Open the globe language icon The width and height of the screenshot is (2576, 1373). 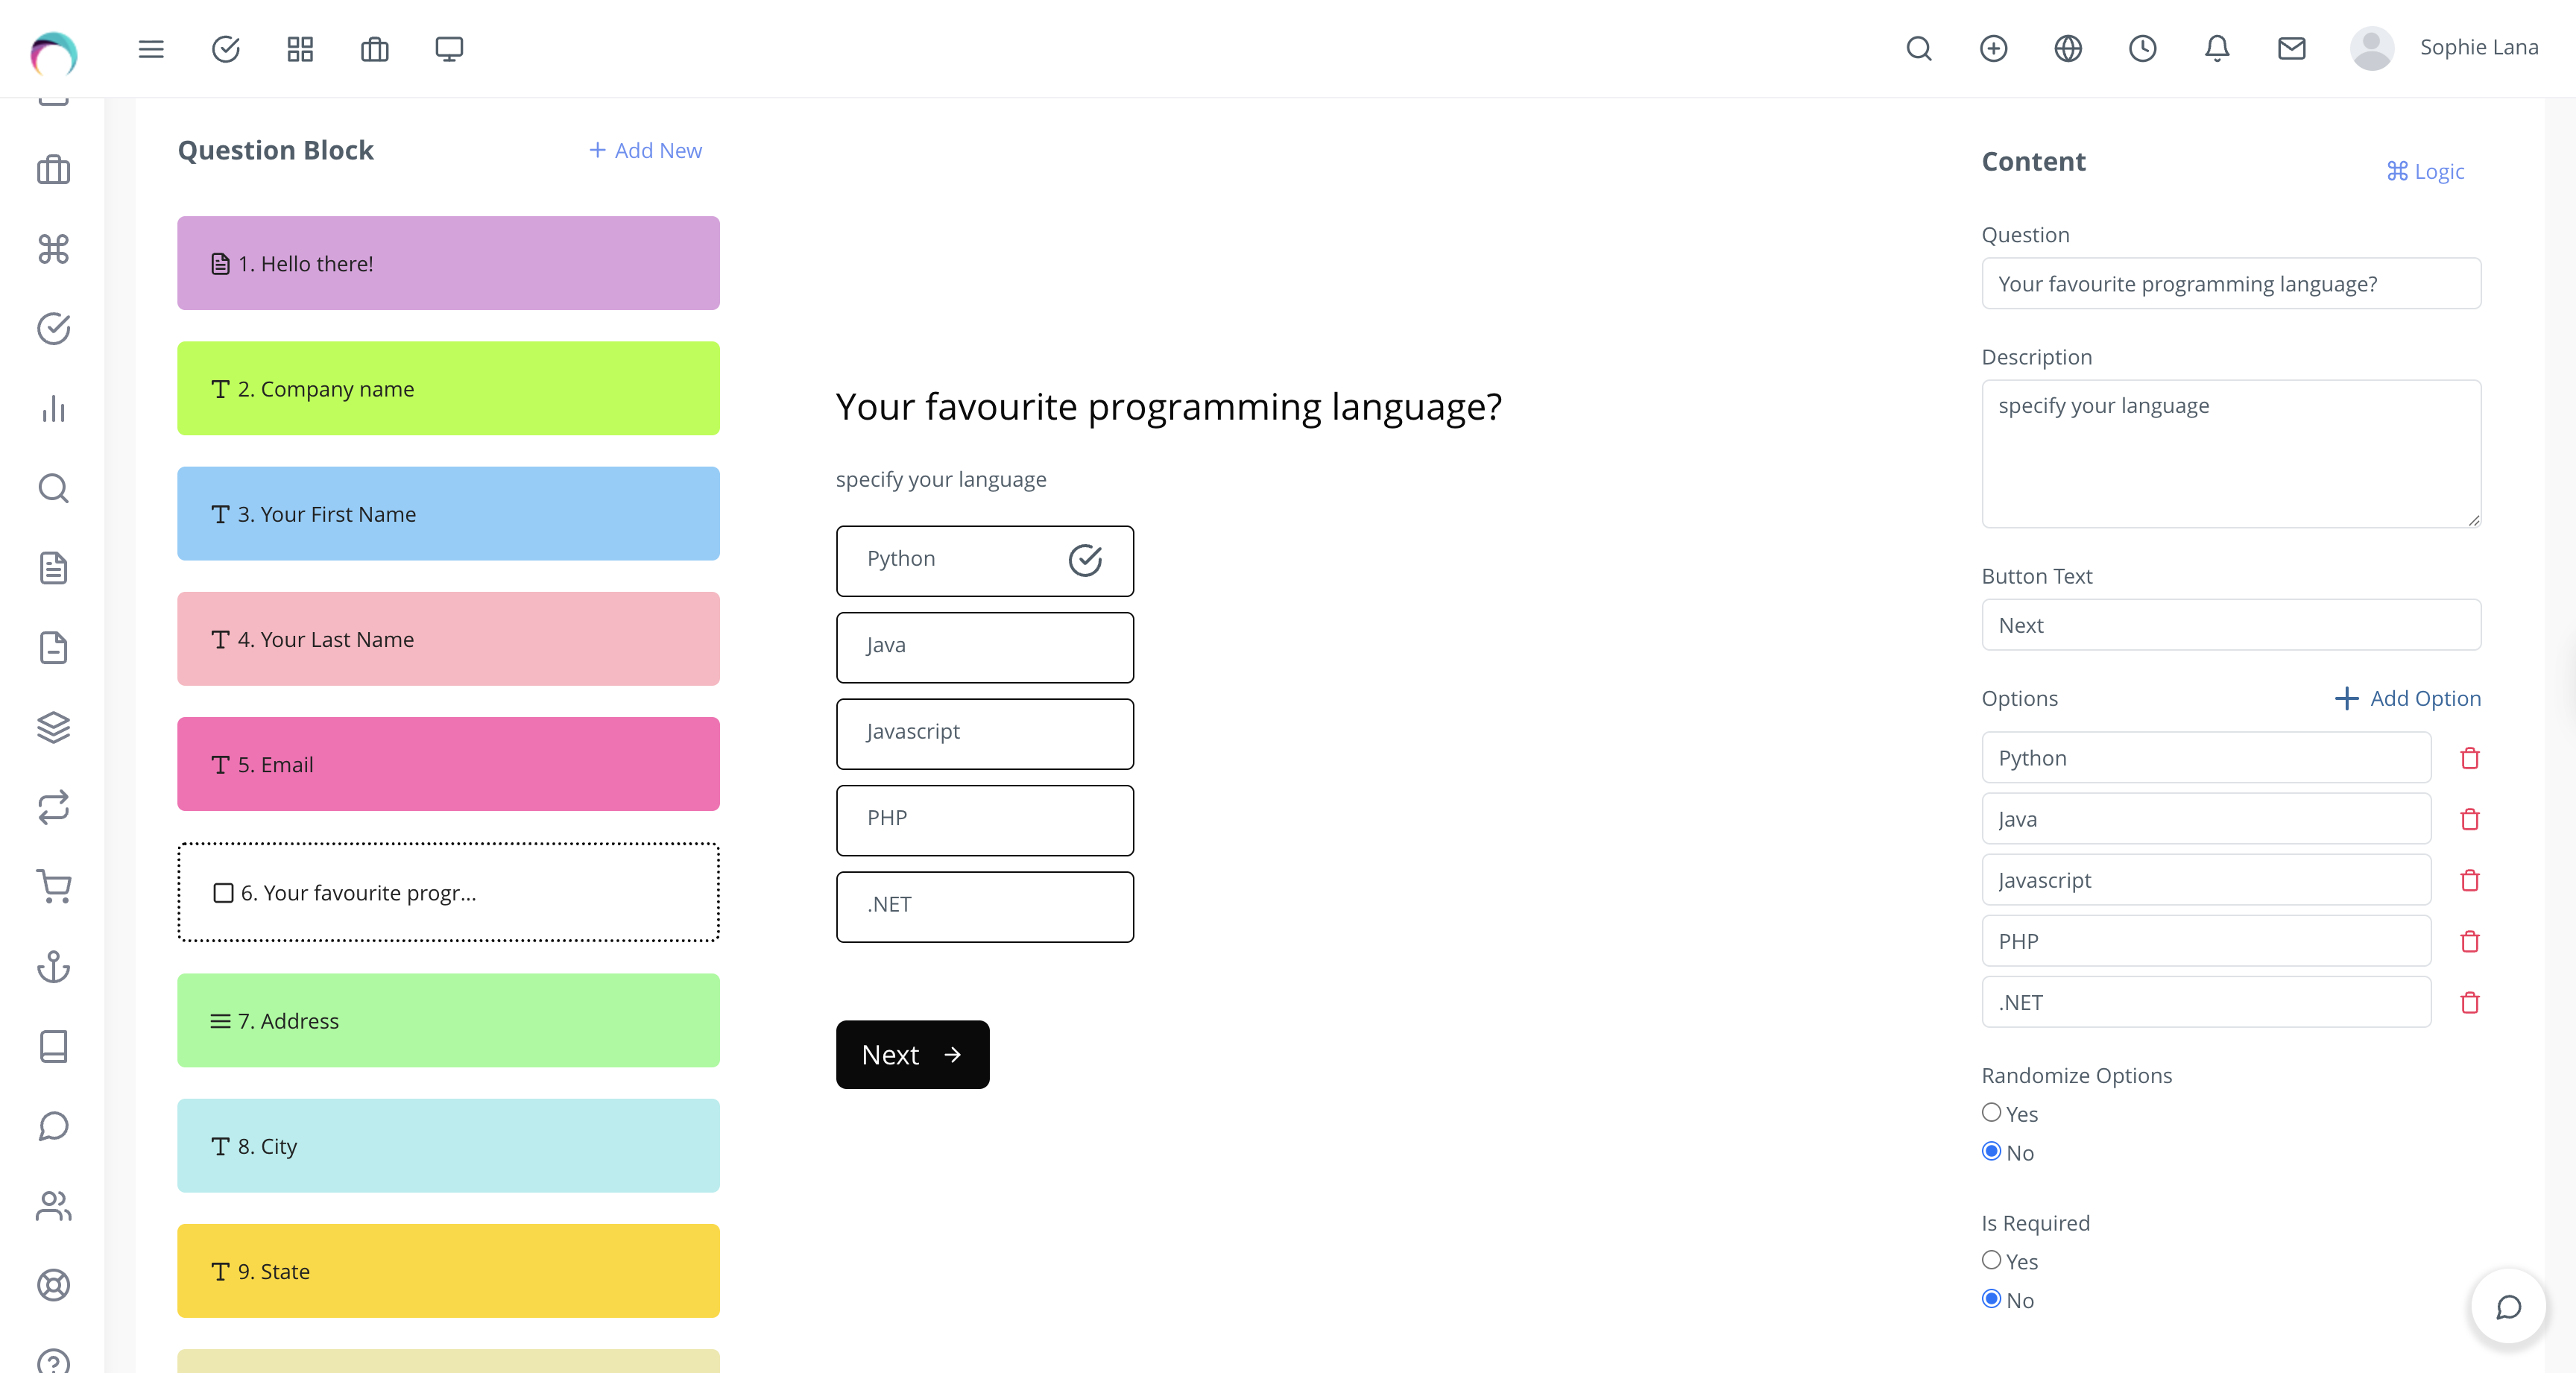point(2067,48)
